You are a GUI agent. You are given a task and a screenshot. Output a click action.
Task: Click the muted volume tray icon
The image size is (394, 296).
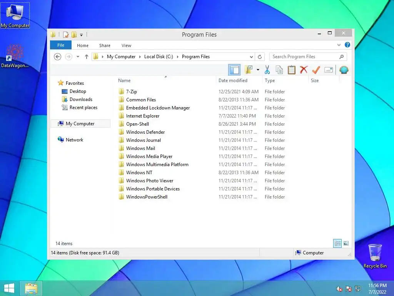(x=339, y=289)
